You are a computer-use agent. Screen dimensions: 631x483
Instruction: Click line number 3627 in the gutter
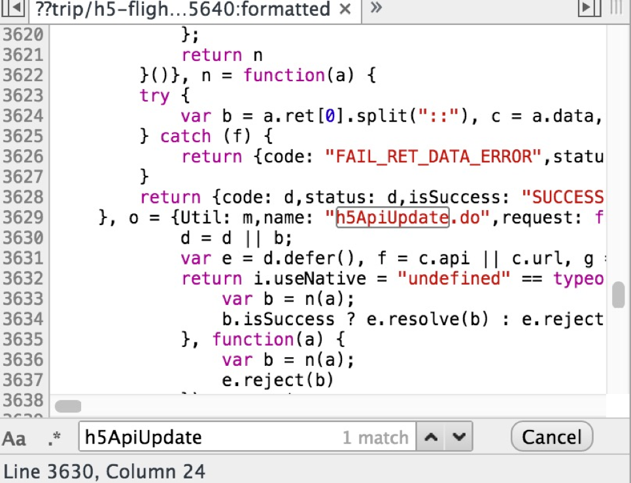tap(24, 177)
